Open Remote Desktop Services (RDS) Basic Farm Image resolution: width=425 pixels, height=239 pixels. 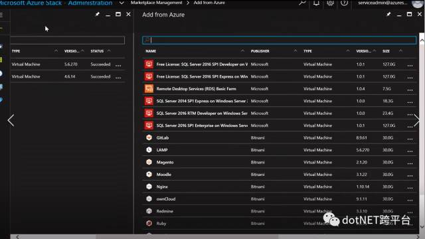(x=197, y=88)
